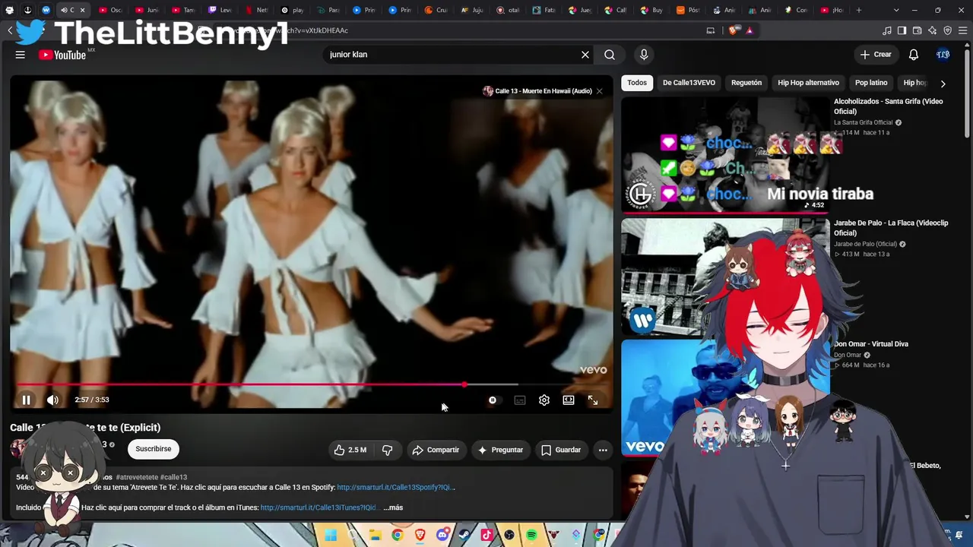Close the Muerte En Hawaii info card
This screenshot has height=547, width=973.
pos(599,91)
